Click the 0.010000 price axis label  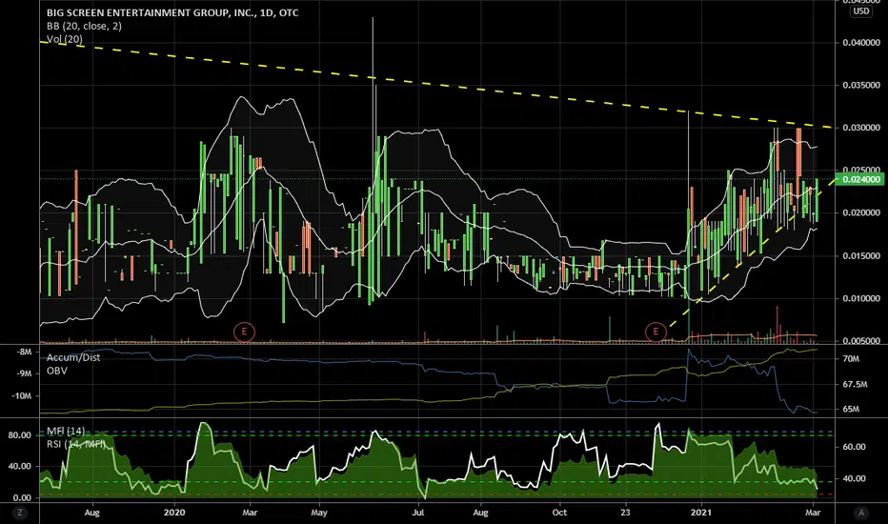pyautogui.click(x=861, y=298)
